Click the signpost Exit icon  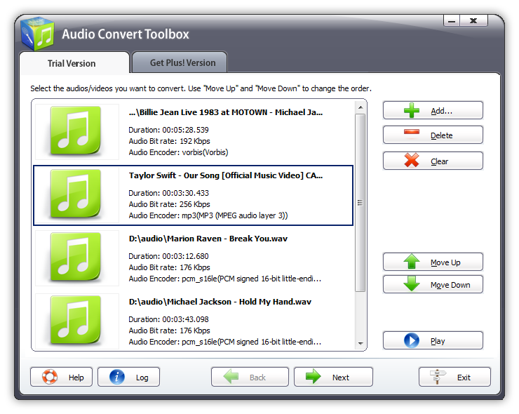point(438,377)
